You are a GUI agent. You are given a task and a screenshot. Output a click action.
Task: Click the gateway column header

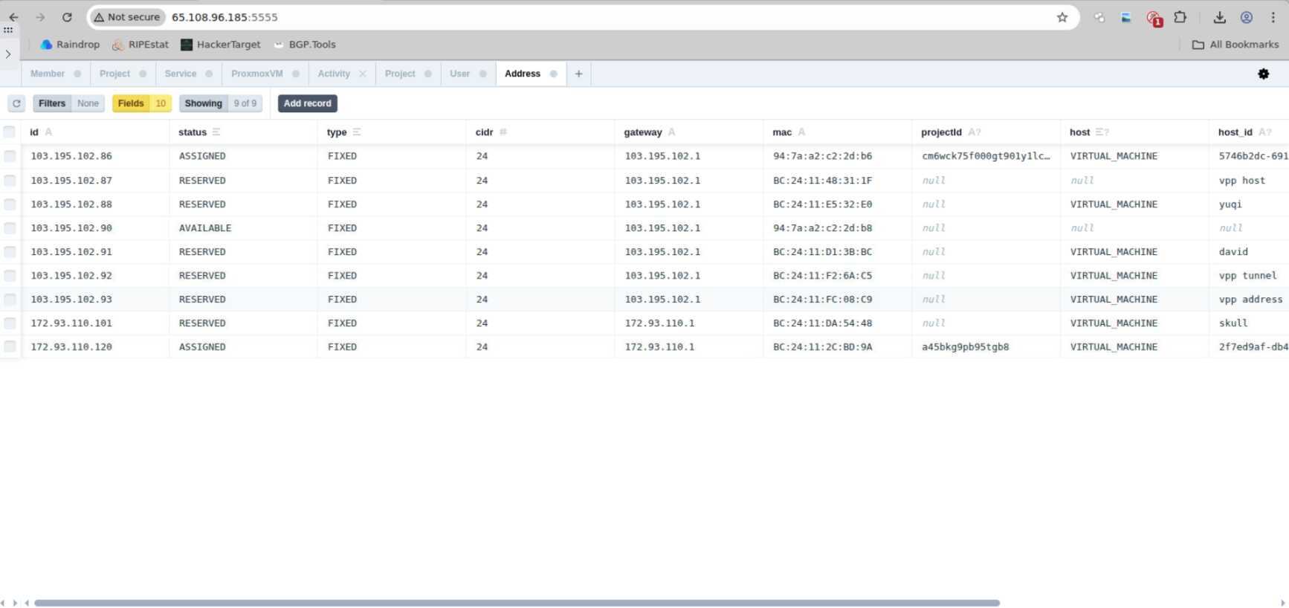click(x=689, y=132)
